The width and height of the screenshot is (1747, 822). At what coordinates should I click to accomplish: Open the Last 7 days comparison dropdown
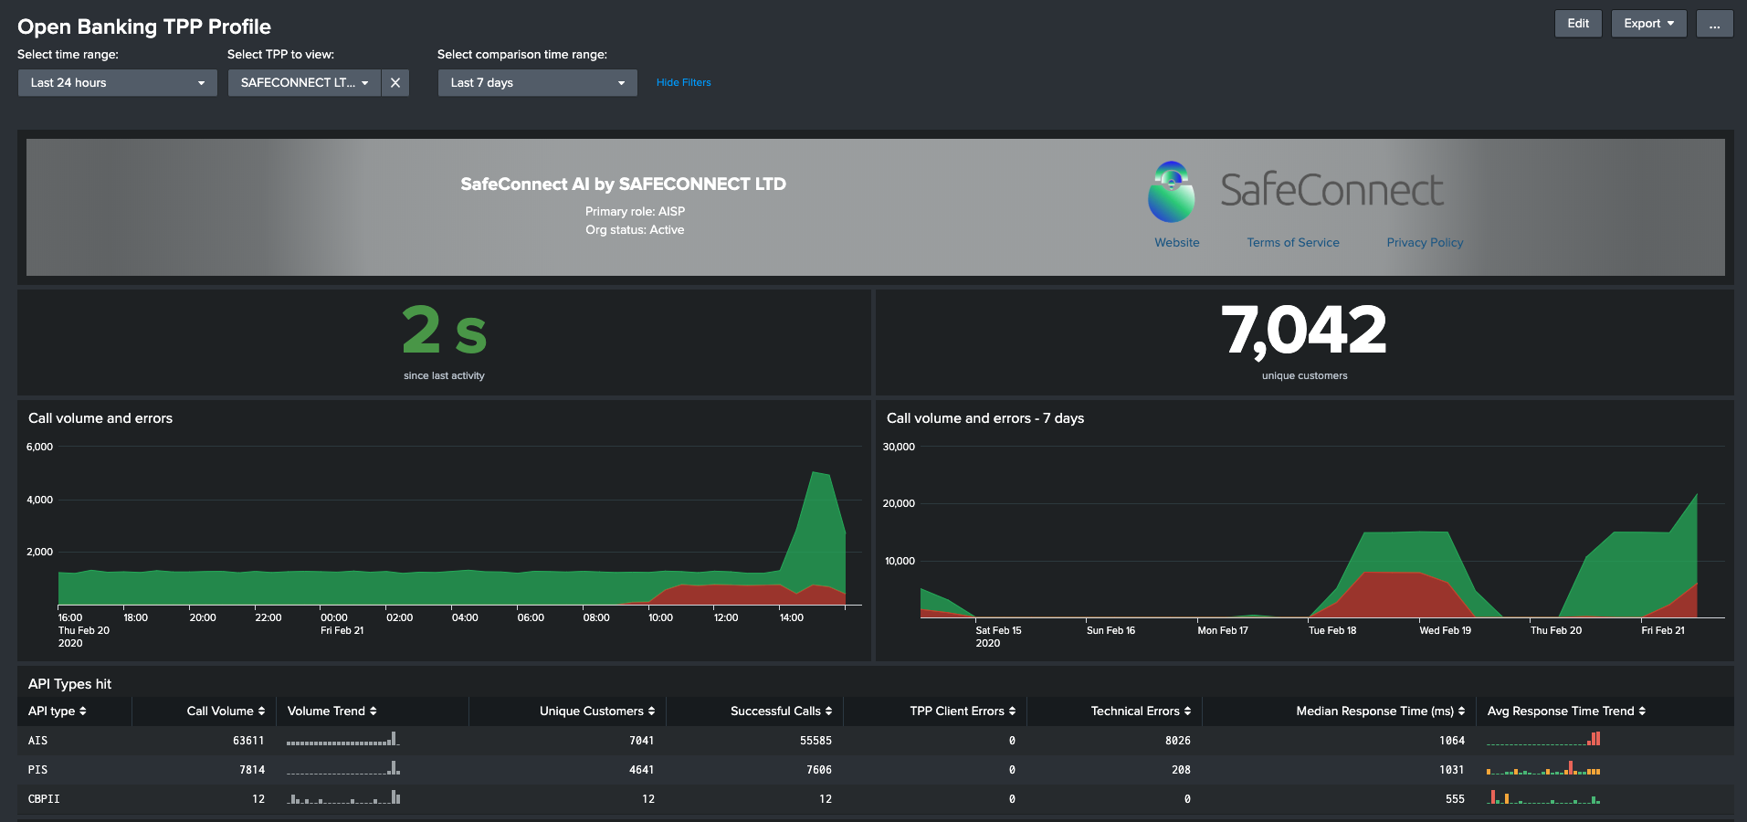tap(537, 83)
